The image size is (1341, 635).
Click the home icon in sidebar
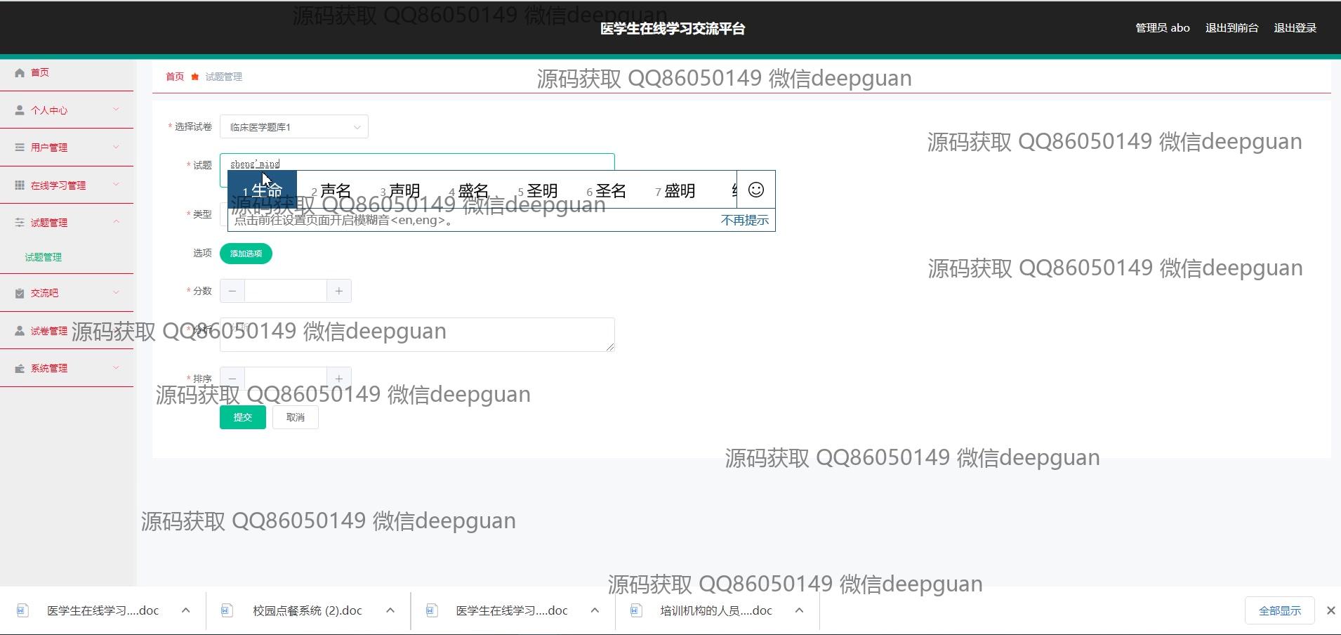pyautogui.click(x=20, y=73)
